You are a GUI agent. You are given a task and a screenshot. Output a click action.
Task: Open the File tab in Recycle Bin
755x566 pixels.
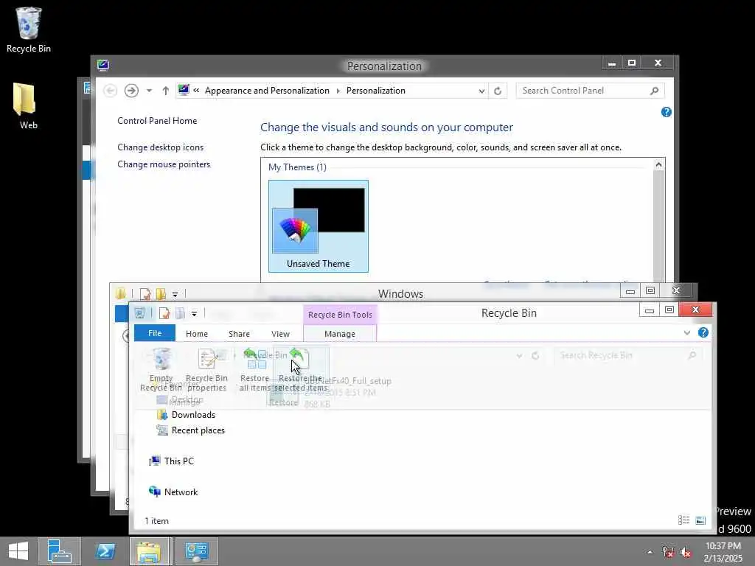click(x=155, y=333)
